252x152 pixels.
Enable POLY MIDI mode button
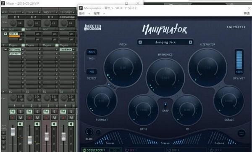click(92, 52)
